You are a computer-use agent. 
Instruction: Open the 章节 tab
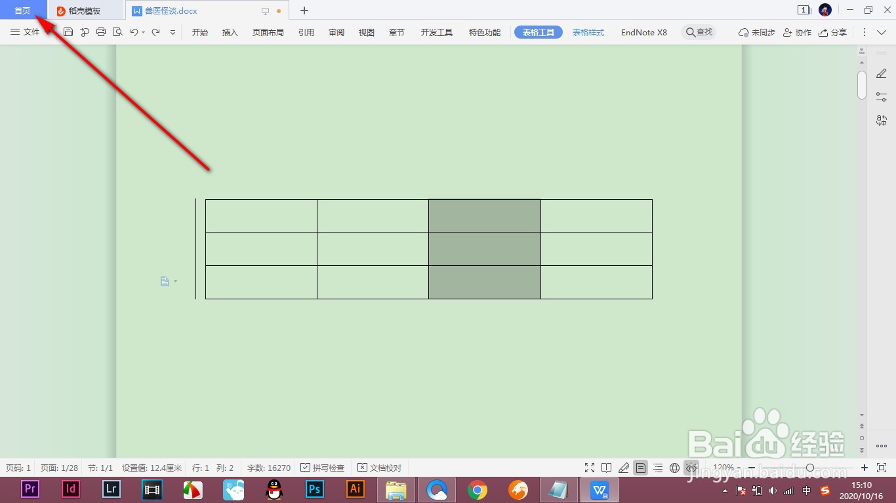point(397,32)
